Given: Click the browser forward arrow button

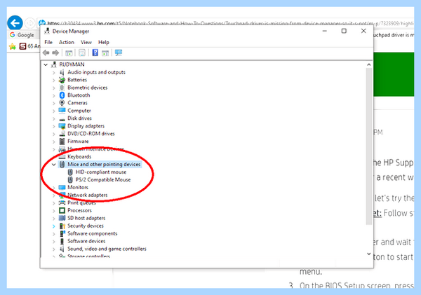Looking at the screenshot, I should (x=29, y=23).
